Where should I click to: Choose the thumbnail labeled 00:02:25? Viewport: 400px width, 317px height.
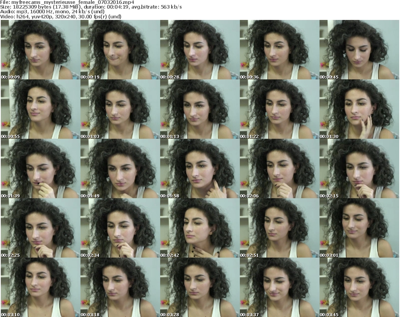pyautogui.click(x=40, y=228)
